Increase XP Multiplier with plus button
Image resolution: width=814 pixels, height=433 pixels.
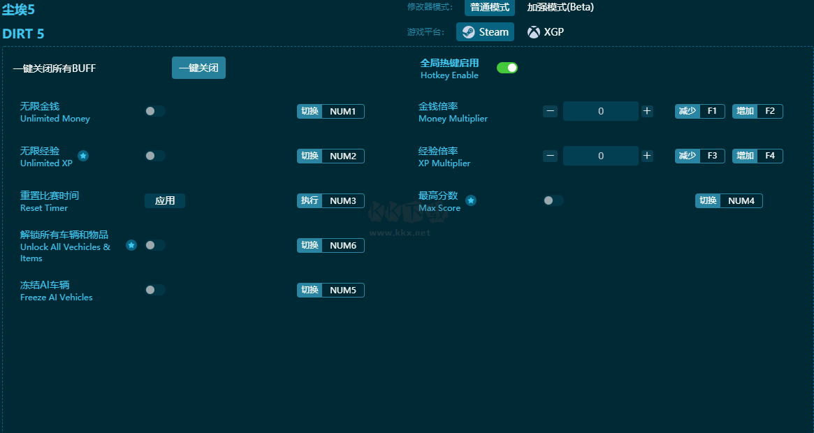[647, 156]
